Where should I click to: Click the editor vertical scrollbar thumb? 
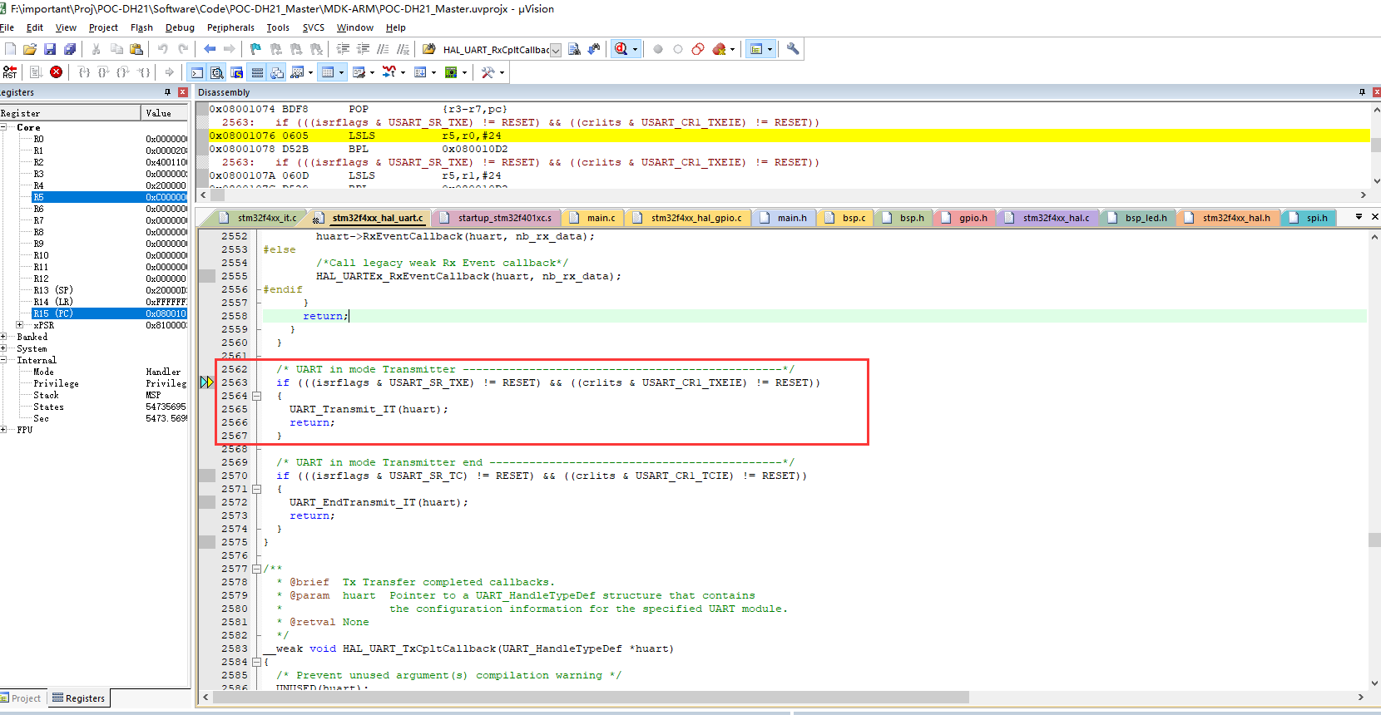[1374, 540]
